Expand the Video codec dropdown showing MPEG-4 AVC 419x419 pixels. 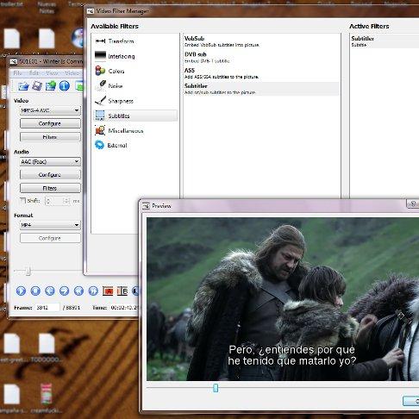50,110
